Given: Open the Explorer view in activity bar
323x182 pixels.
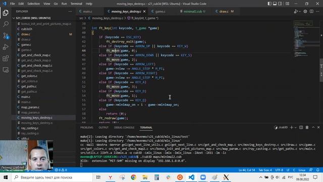Looking at the screenshot, I should coord(6,13).
